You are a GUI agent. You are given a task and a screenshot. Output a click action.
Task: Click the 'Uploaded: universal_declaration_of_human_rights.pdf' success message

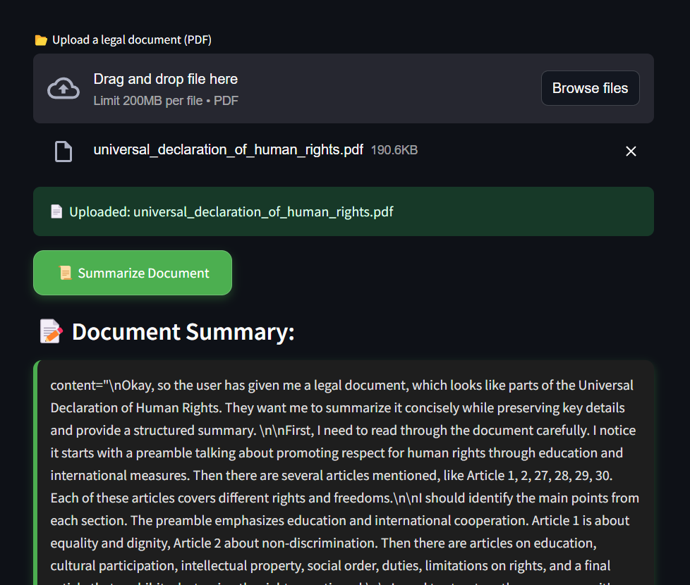344,211
